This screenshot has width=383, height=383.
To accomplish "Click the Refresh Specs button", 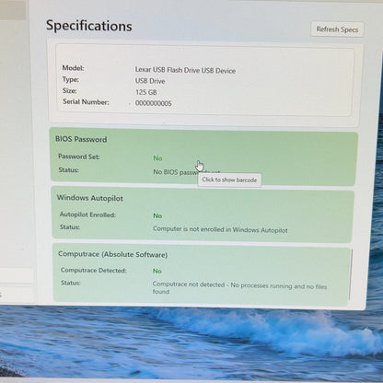I will point(337,29).
